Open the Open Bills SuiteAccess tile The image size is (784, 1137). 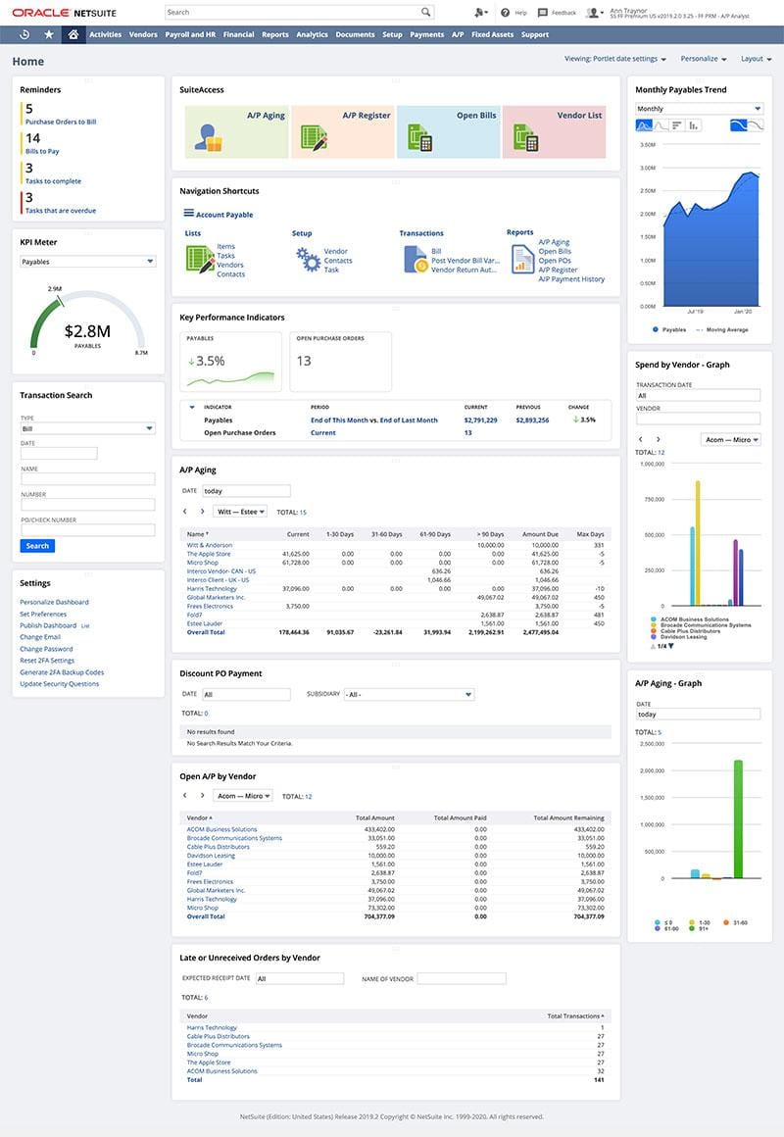pyautogui.click(x=448, y=131)
